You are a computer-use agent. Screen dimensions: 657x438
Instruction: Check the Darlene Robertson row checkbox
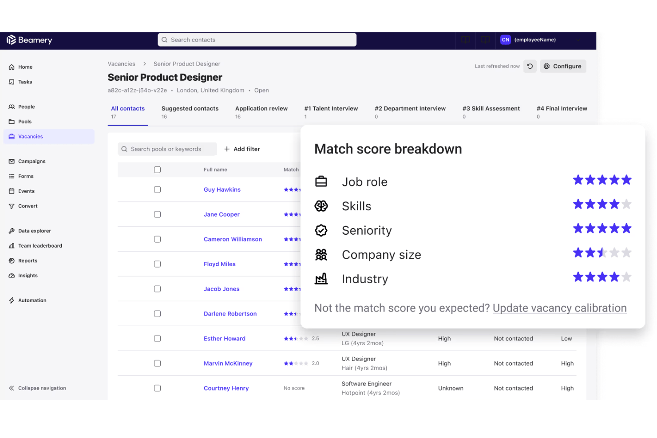(x=157, y=314)
